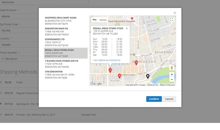Open map Terms of Use link
Viewport: 220px width, 130px height.
[x=152, y=85]
